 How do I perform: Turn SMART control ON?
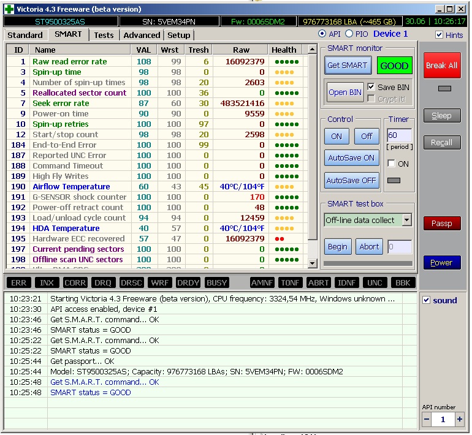[x=337, y=137]
